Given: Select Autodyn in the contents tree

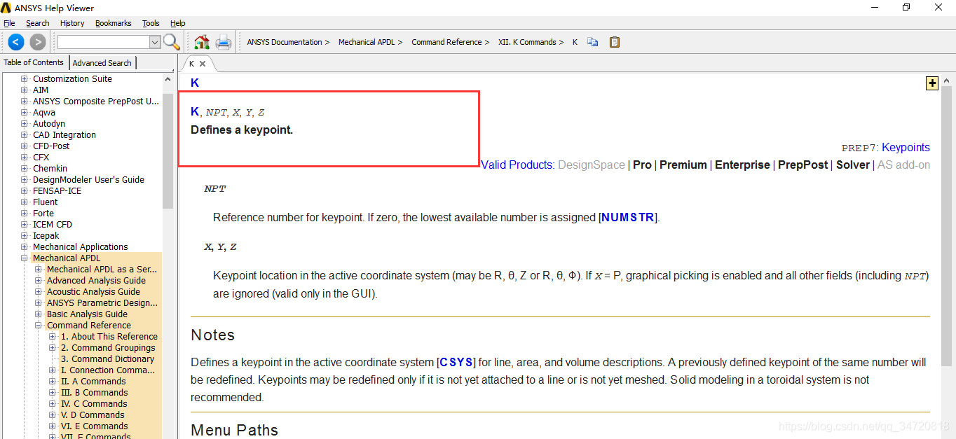Looking at the screenshot, I should (49, 124).
